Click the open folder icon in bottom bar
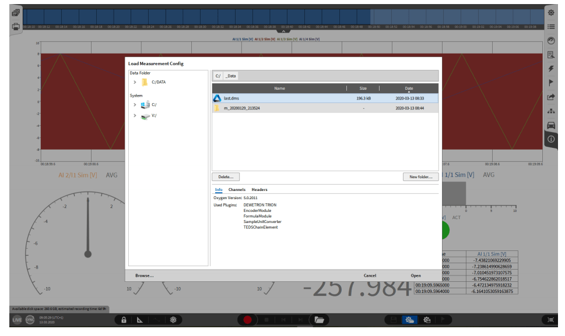 318,320
